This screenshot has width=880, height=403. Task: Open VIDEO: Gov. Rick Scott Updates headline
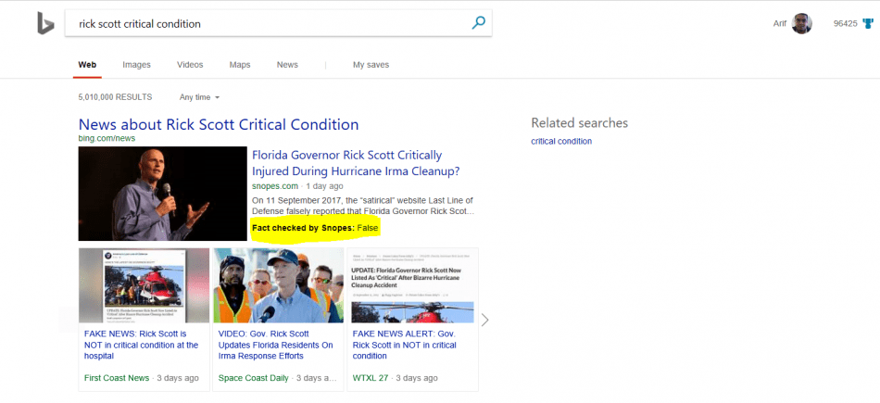click(x=275, y=345)
